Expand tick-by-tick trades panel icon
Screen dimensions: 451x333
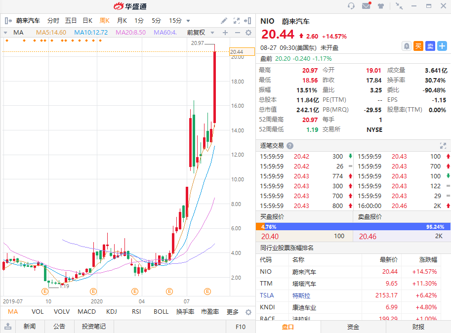tap(443, 146)
